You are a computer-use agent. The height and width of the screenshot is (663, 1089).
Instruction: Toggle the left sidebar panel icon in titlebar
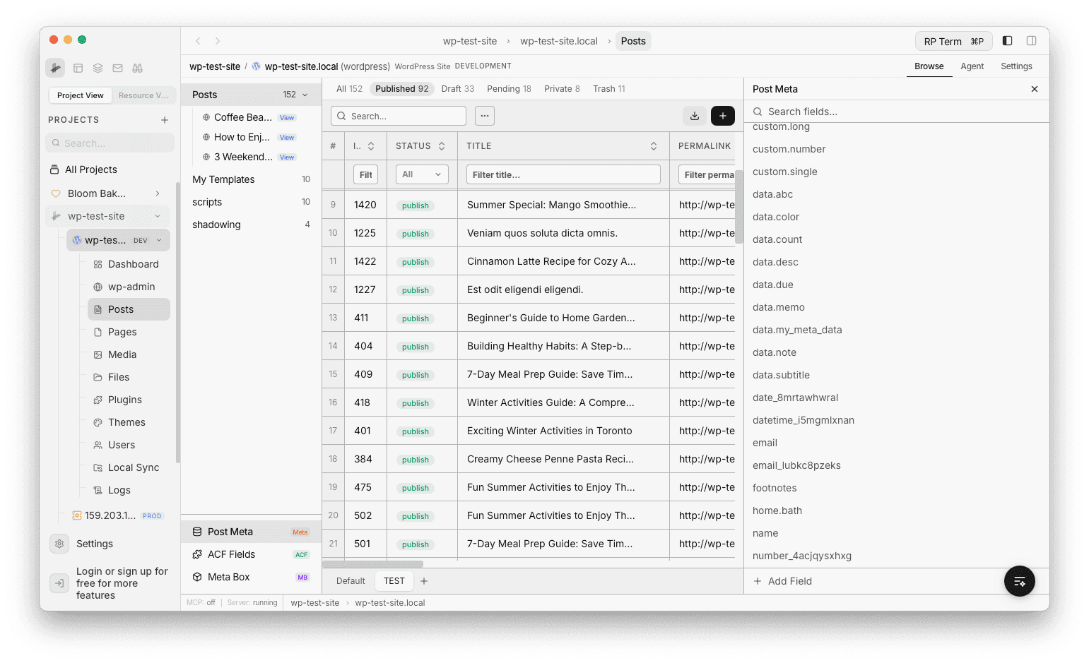tap(1007, 40)
